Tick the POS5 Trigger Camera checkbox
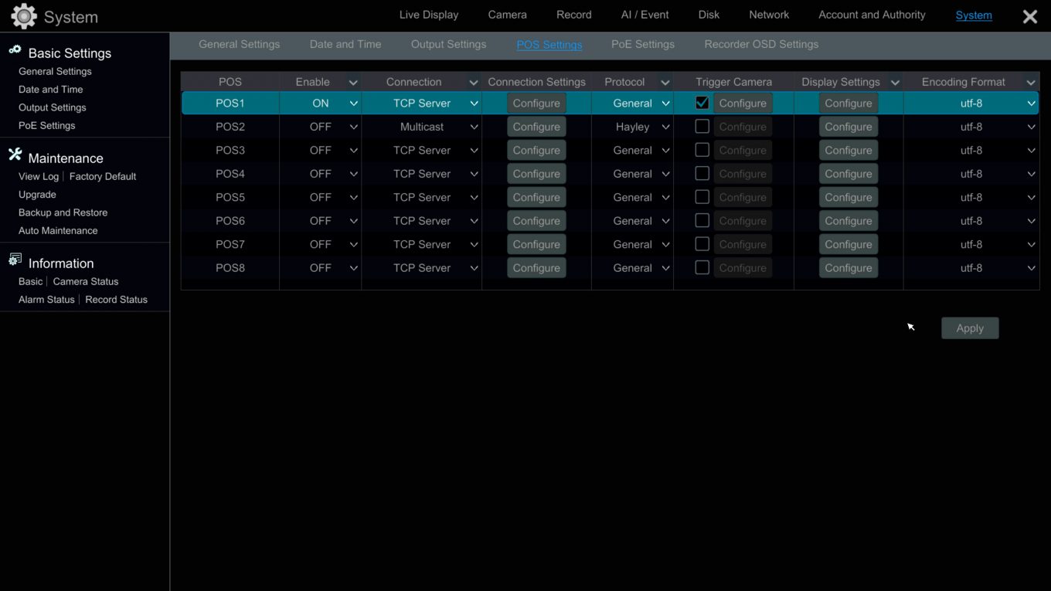1051x591 pixels. click(x=702, y=197)
